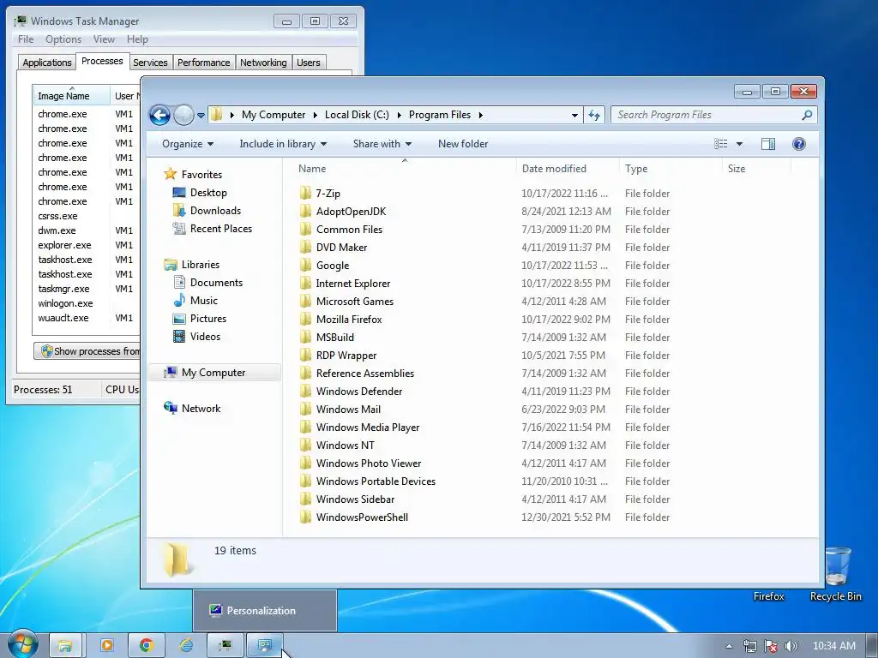Image resolution: width=878 pixels, height=658 pixels.
Task: Open Videos library icon
Action: [179, 336]
